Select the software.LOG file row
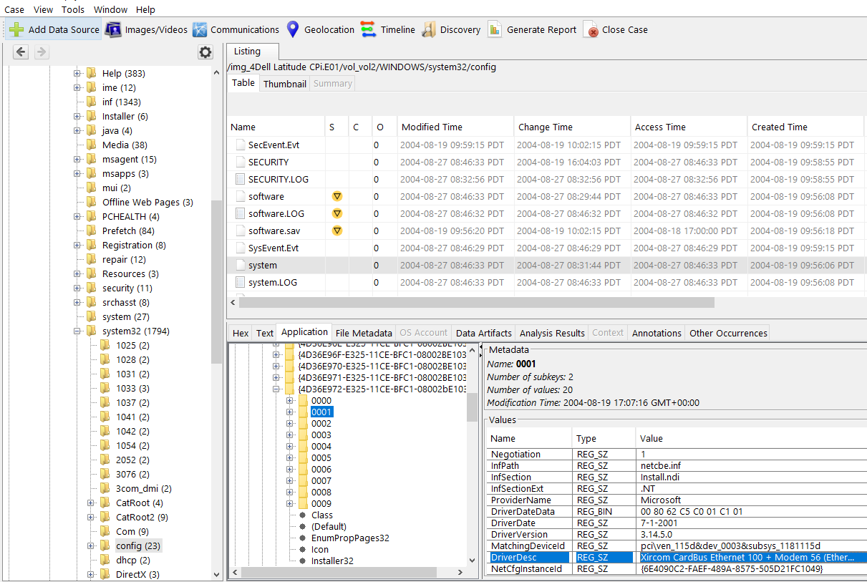The width and height of the screenshot is (867, 582). [x=276, y=213]
